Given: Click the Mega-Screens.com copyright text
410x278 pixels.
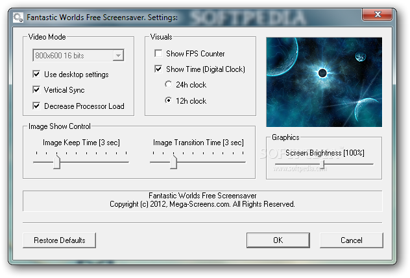Looking at the screenshot, I should click(x=202, y=204).
